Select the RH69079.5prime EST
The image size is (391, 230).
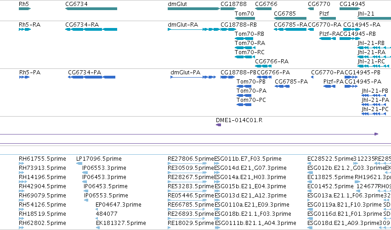coord(21,200)
